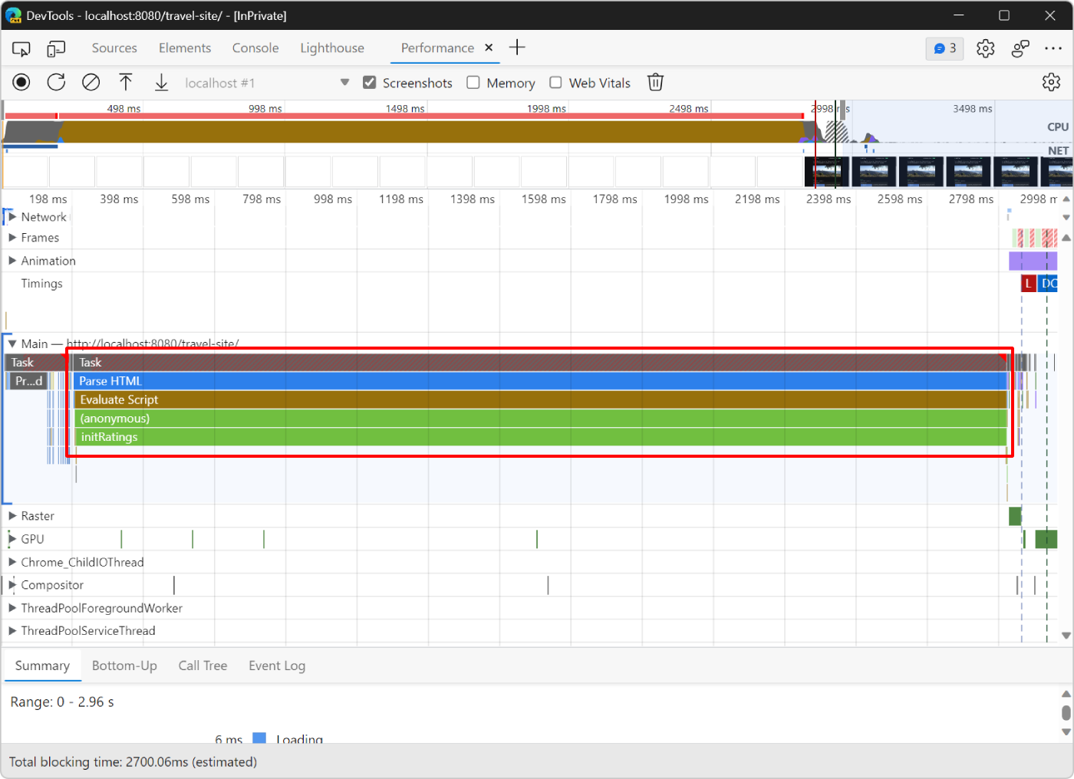Disable the Screenshots checkbox

[370, 82]
